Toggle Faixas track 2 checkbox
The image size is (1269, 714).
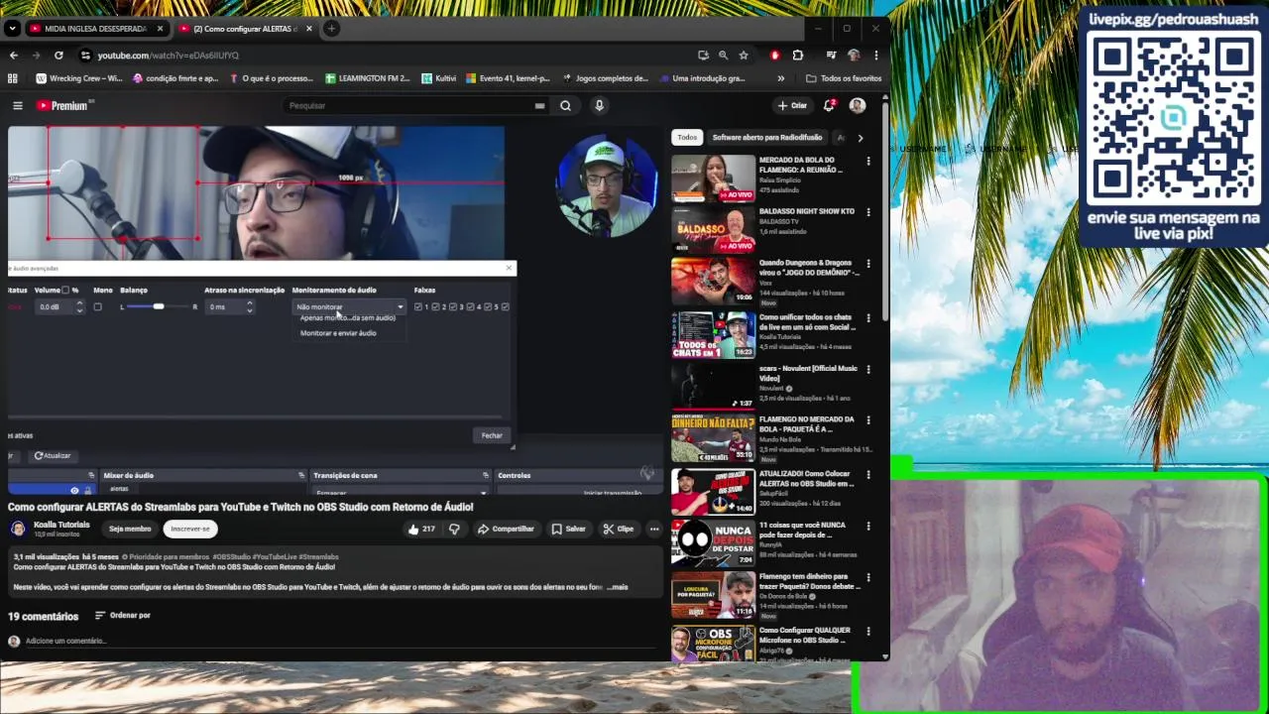coord(436,307)
